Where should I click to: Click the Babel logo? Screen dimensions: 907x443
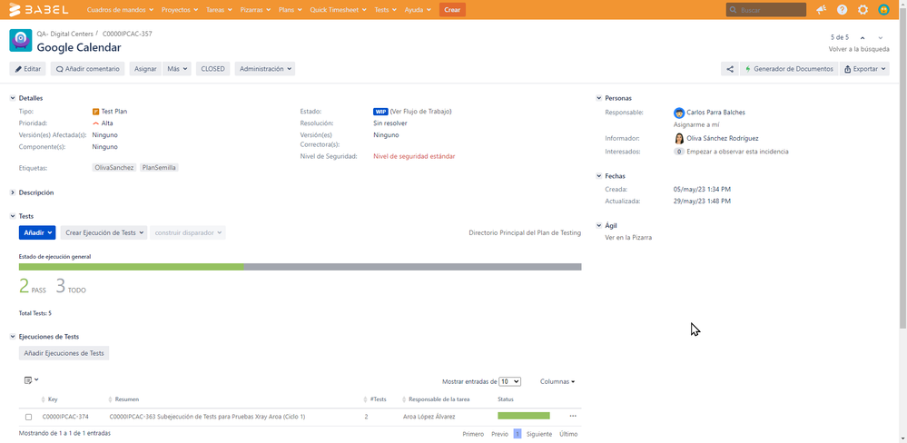coord(39,10)
